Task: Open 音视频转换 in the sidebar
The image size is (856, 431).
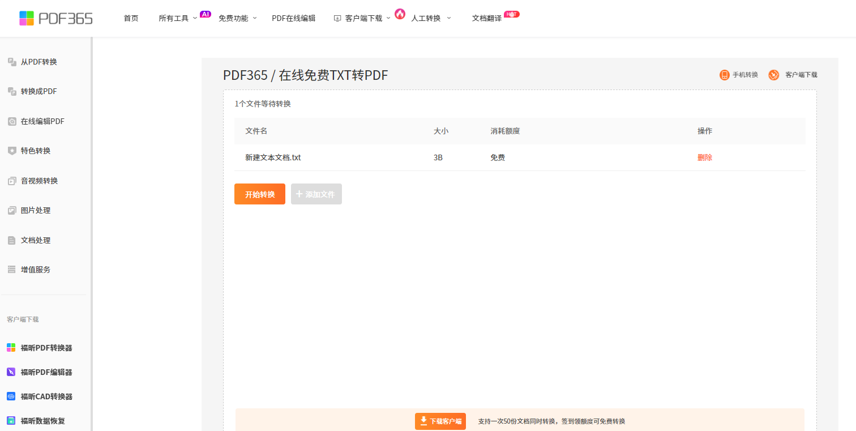Action: pos(38,181)
